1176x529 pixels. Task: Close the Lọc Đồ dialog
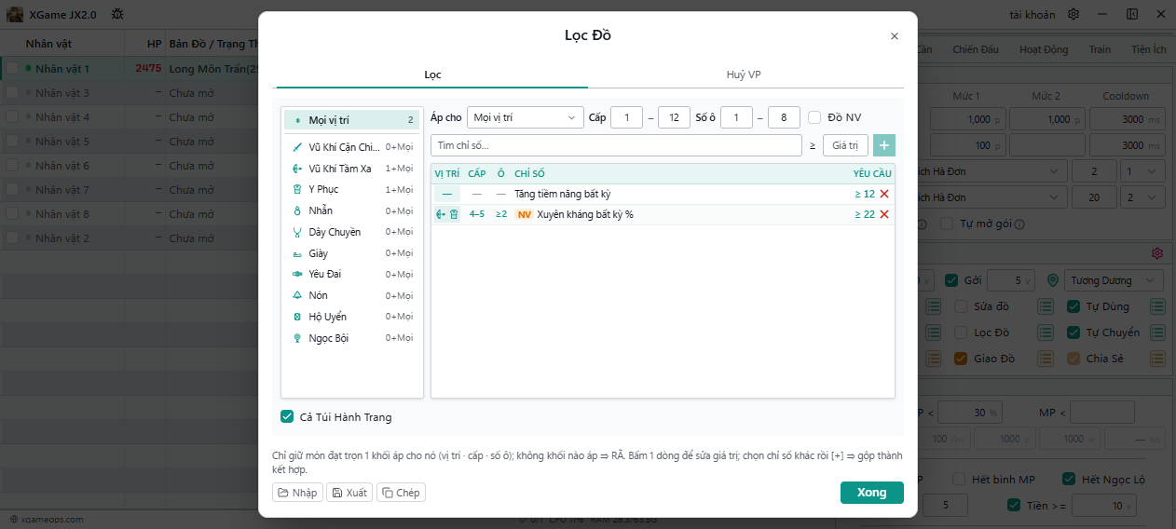pyautogui.click(x=895, y=36)
